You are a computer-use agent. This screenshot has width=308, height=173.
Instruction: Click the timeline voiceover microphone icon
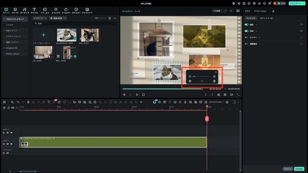pos(185,102)
